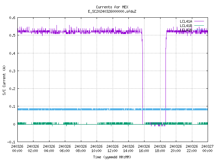Viewport: 214px width, 160px height.
Task: Click the y-axis tick value -0.1
Action: point(11,142)
